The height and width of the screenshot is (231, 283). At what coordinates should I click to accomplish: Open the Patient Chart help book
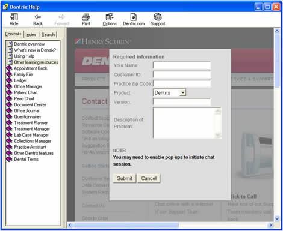pyautogui.click(x=26, y=92)
